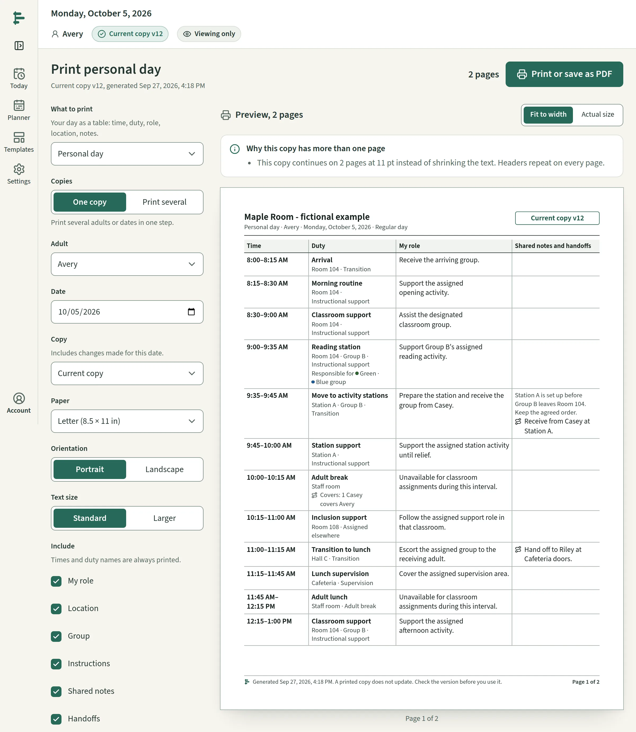Click the Date input showing 10/05/2026
The image size is (636, 732).
click(127, 312)
